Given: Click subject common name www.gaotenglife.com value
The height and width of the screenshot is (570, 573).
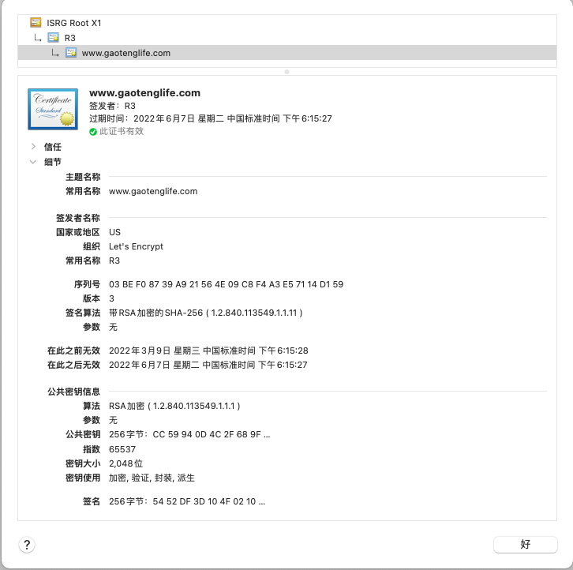Looking at the screenshot, I should click(x=153, y=191).
